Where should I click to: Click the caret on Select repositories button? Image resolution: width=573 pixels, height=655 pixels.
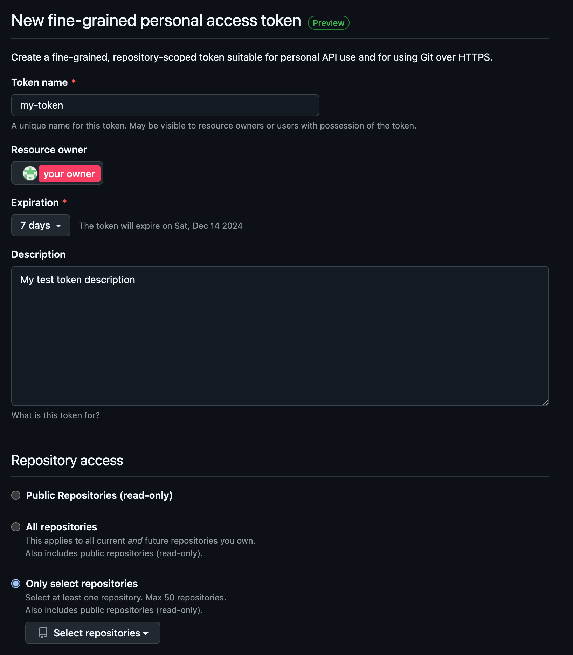pyautogui.click(x=146, y=633)
